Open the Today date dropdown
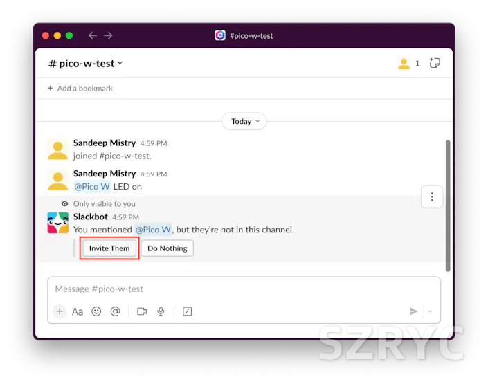 (x=244, y=121)
